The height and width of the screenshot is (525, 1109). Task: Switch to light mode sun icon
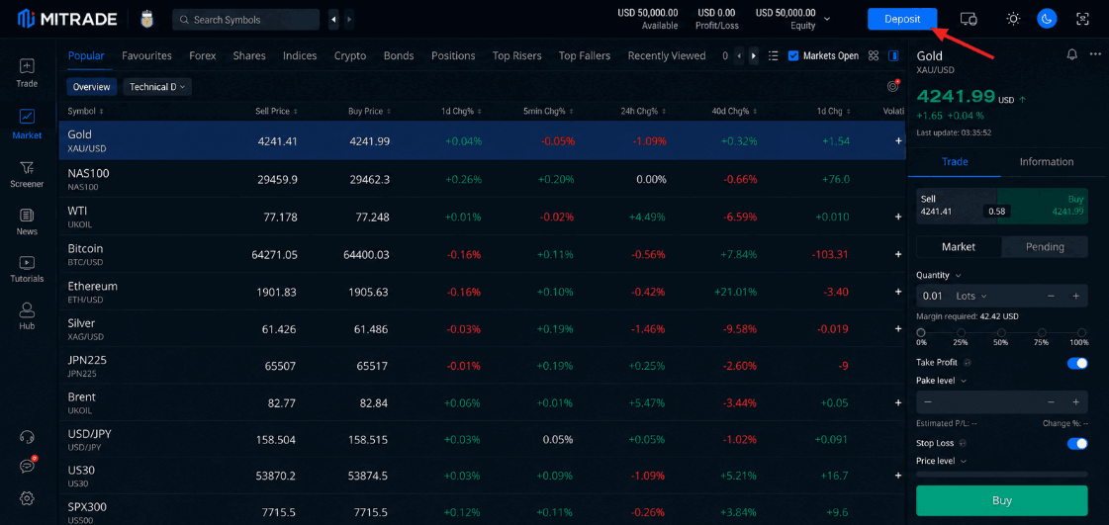(1013, 19)
